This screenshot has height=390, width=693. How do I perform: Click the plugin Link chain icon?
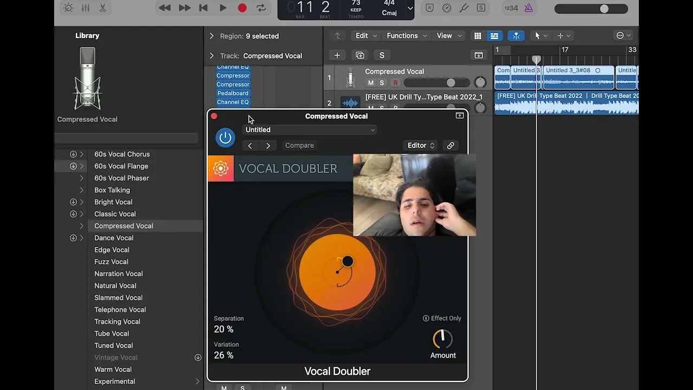tap(450, 146)
